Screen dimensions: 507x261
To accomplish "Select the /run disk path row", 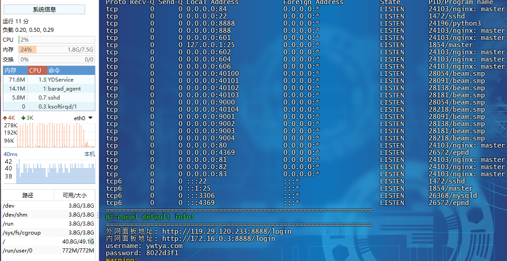I will click(48, 224).
